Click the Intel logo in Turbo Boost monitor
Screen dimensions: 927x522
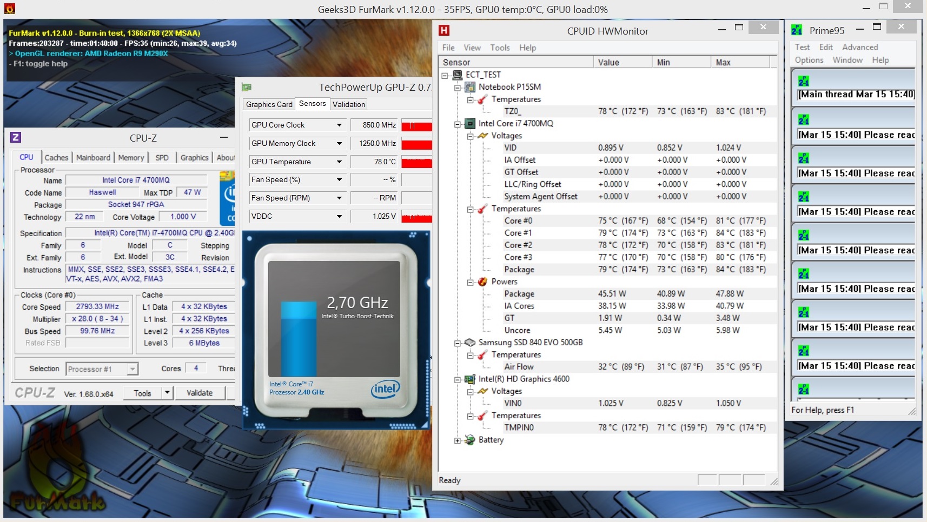pyautogui.click(x=385, y=389)
